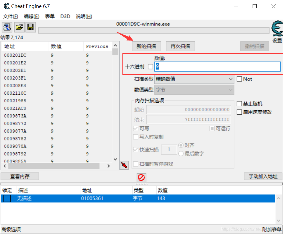Select result address 000201DC
The height and width of the screenshot is (234, 283).
[15, 55]
